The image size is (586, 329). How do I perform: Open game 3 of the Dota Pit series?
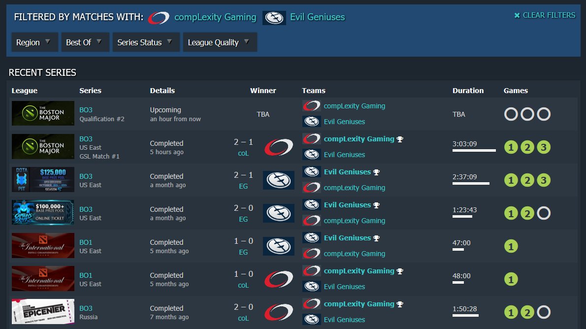544,180
